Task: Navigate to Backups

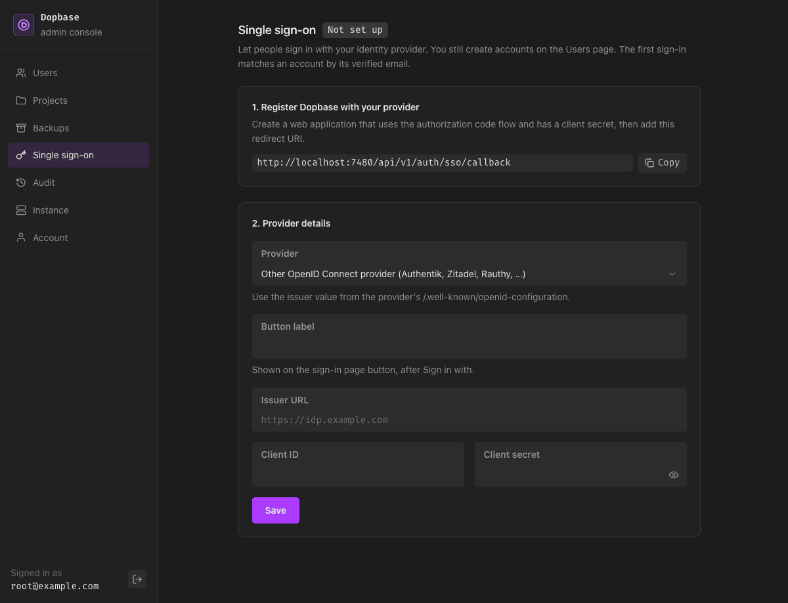Action: (79, 128)
